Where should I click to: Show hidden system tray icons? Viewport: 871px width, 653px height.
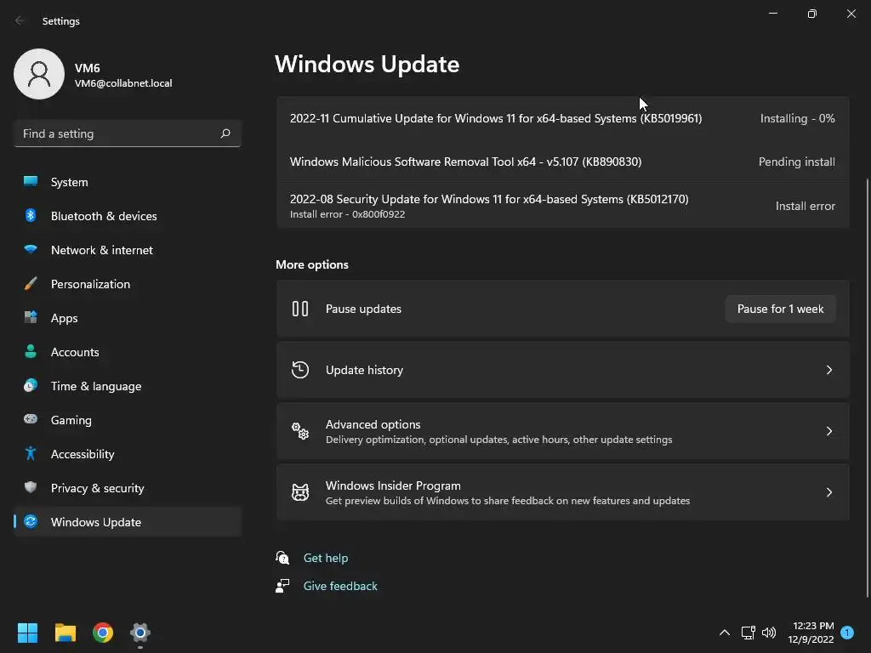tap(725, 633)
